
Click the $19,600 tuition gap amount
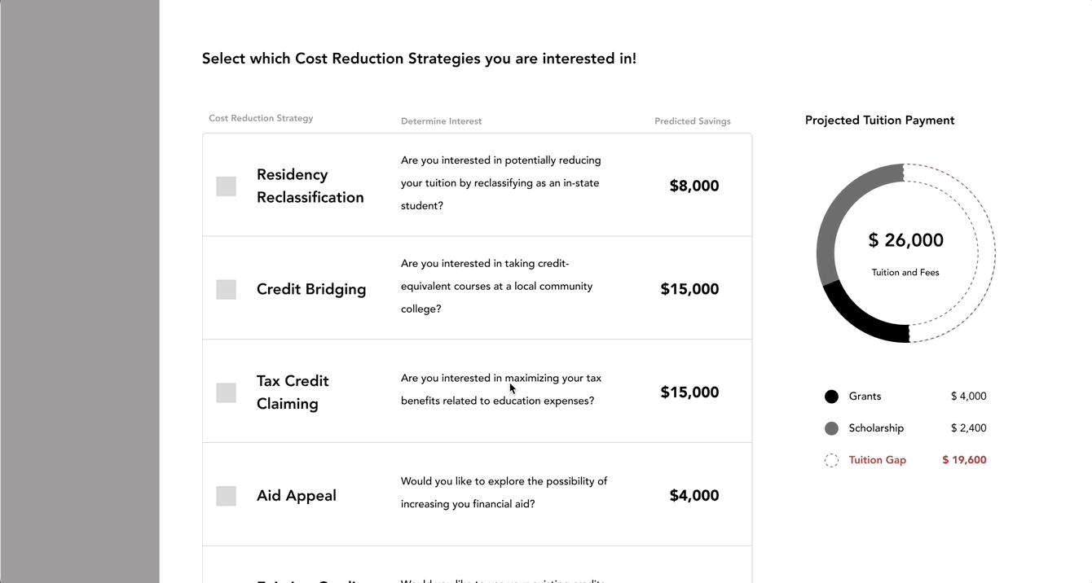pyautogui.click(x=964, y=460)
